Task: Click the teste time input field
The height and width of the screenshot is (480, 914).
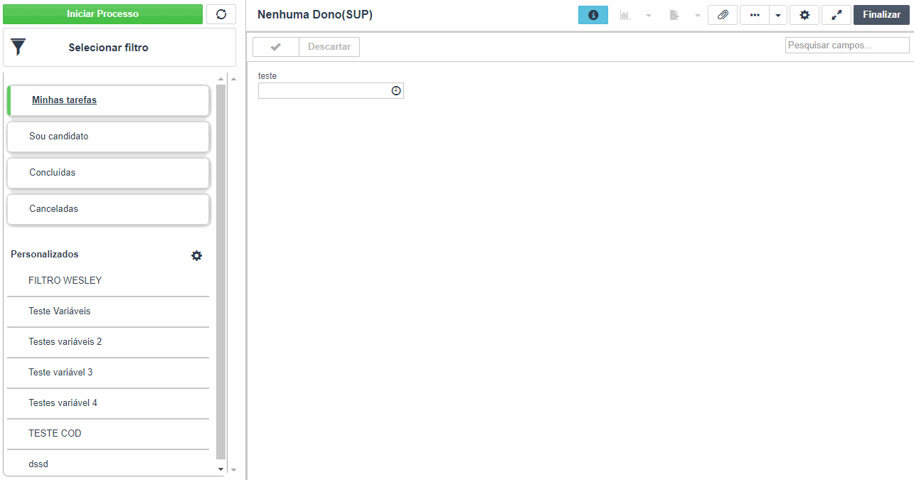Action: coord(331,91)
